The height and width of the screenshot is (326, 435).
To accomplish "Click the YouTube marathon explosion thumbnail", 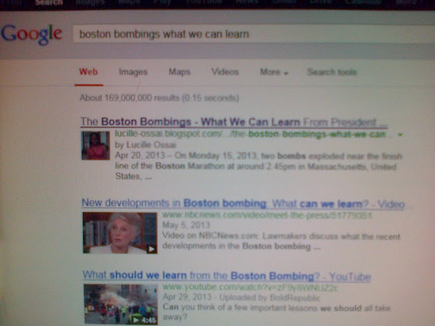I will (121, 304).
